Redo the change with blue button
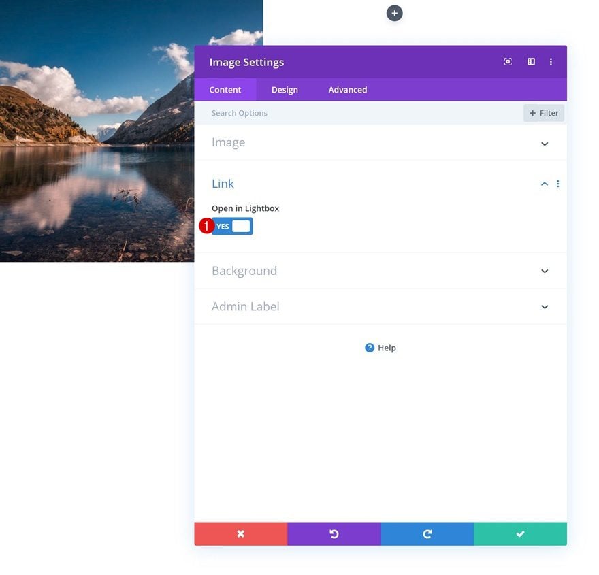The width and height of the screenshot is (599, 575). coord(427,533)
